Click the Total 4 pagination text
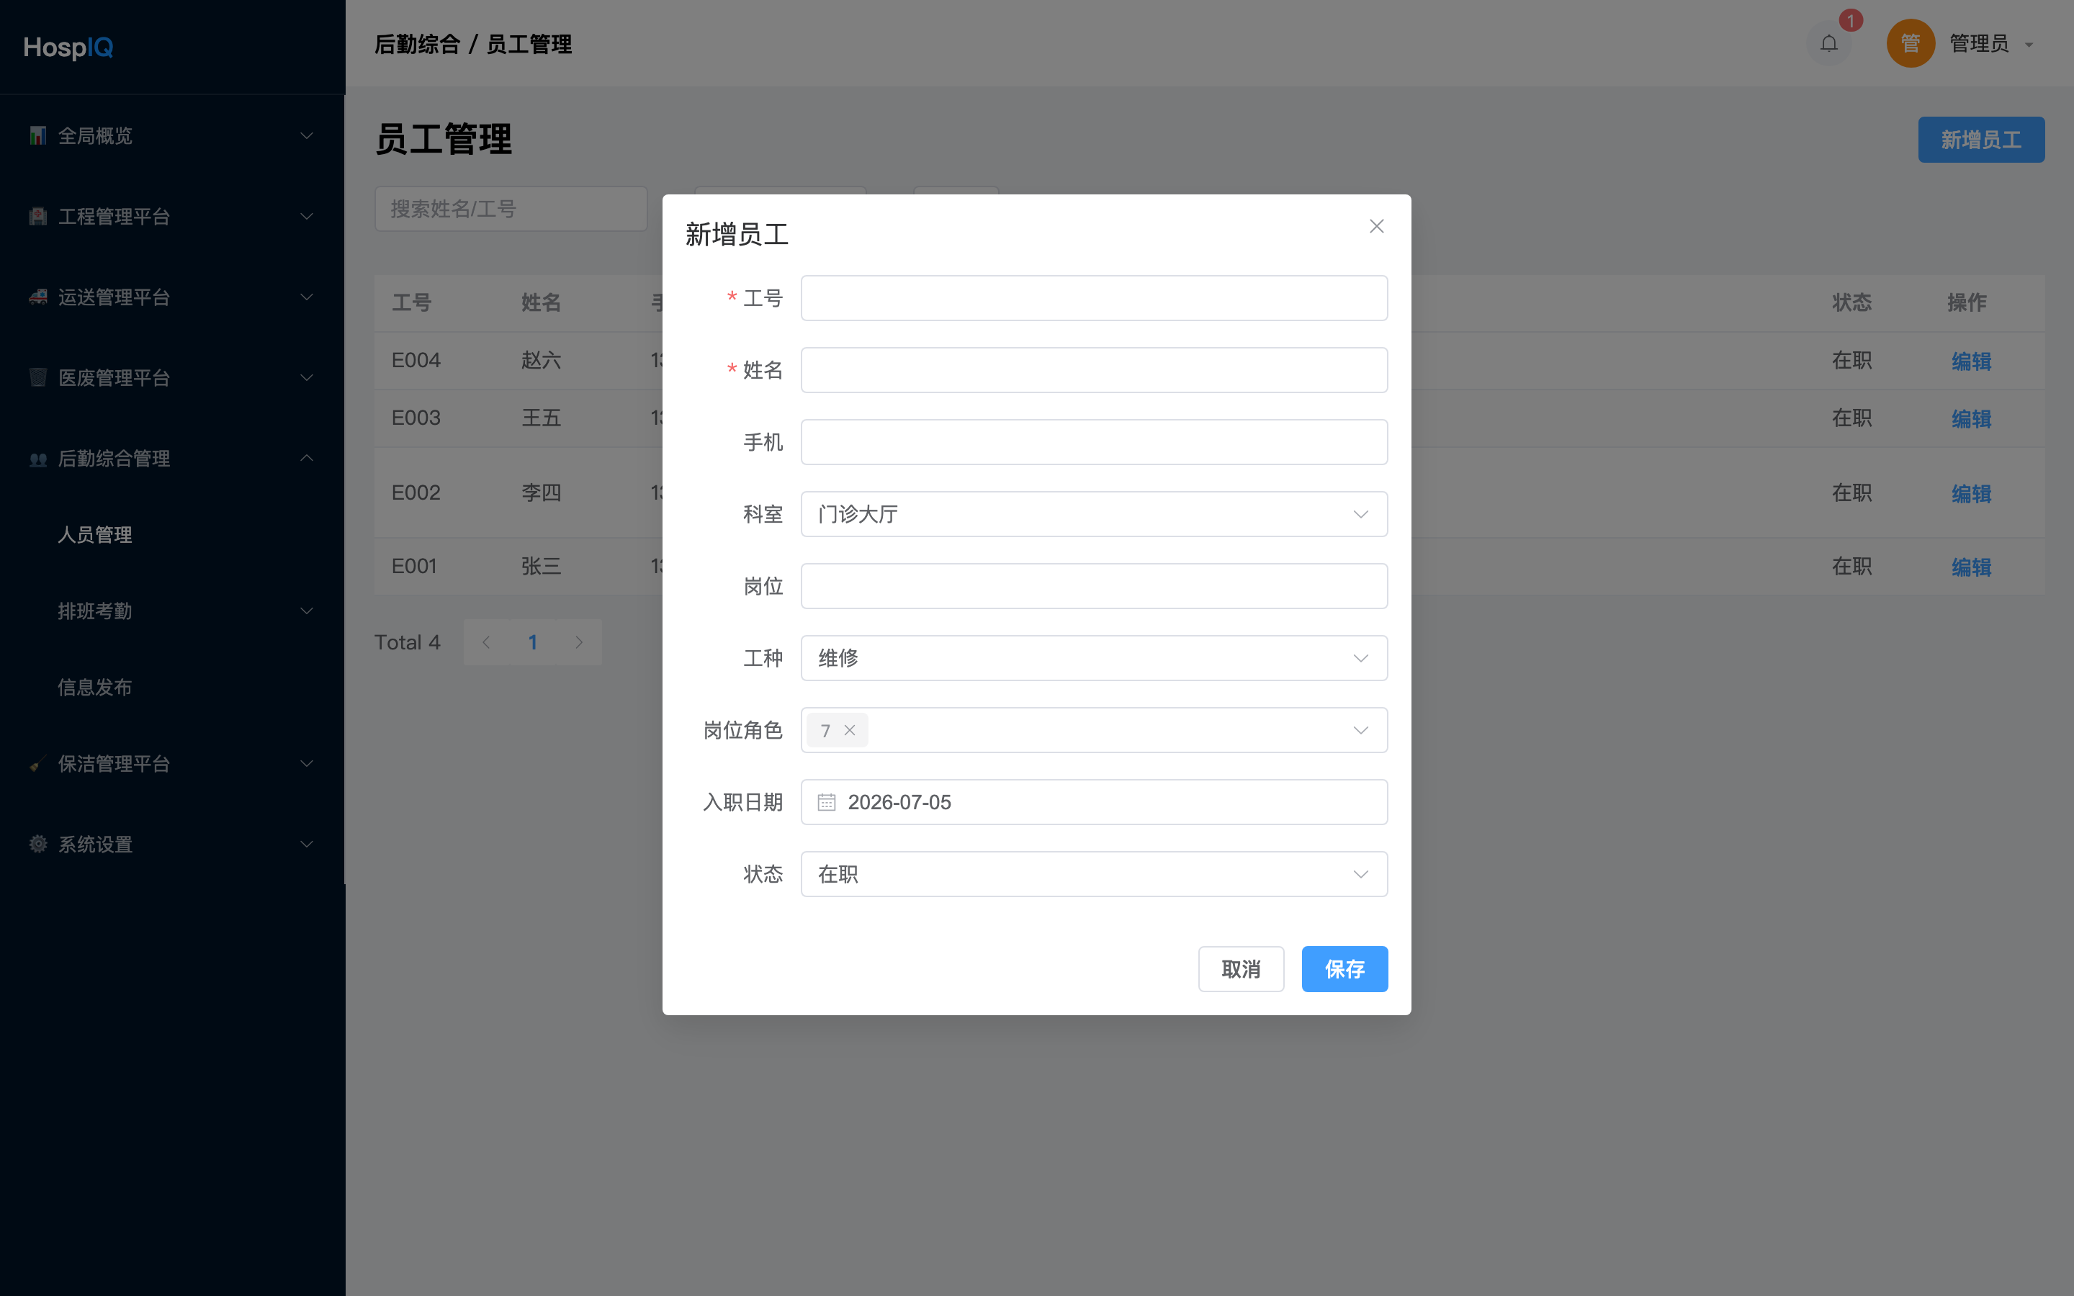This screenshot has width=2074, height=1296. click(407, 642)
